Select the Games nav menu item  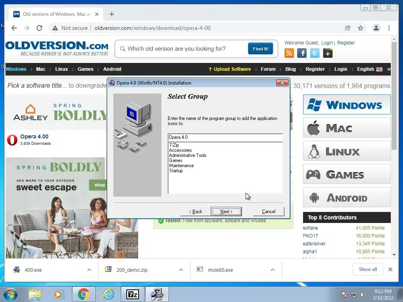85,69
